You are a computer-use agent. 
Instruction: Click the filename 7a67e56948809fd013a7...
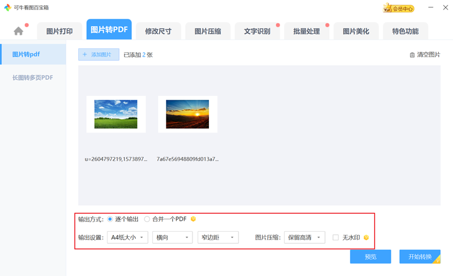tap(187, 159)
